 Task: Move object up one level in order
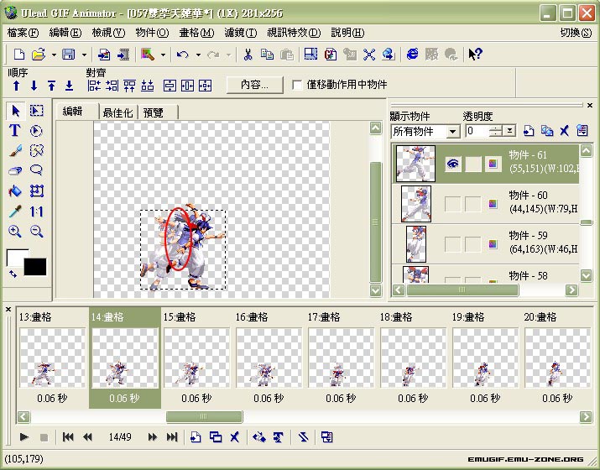[16, 86]
